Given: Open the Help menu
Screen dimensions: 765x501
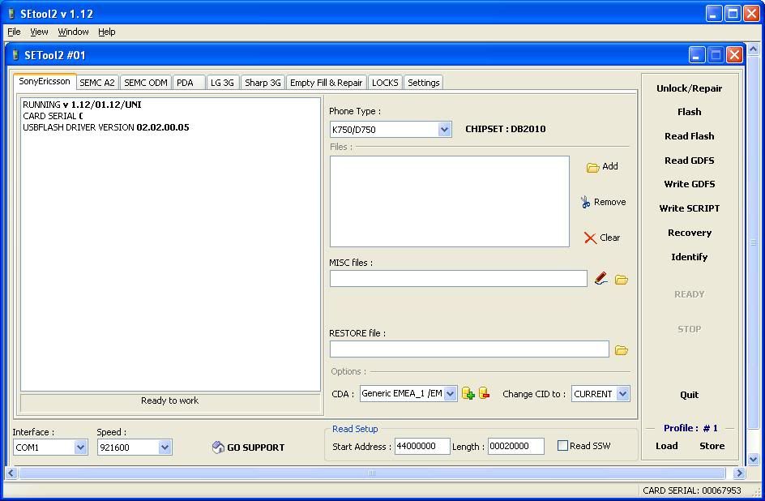Looking at the screenshot, I should coord(107,32).
